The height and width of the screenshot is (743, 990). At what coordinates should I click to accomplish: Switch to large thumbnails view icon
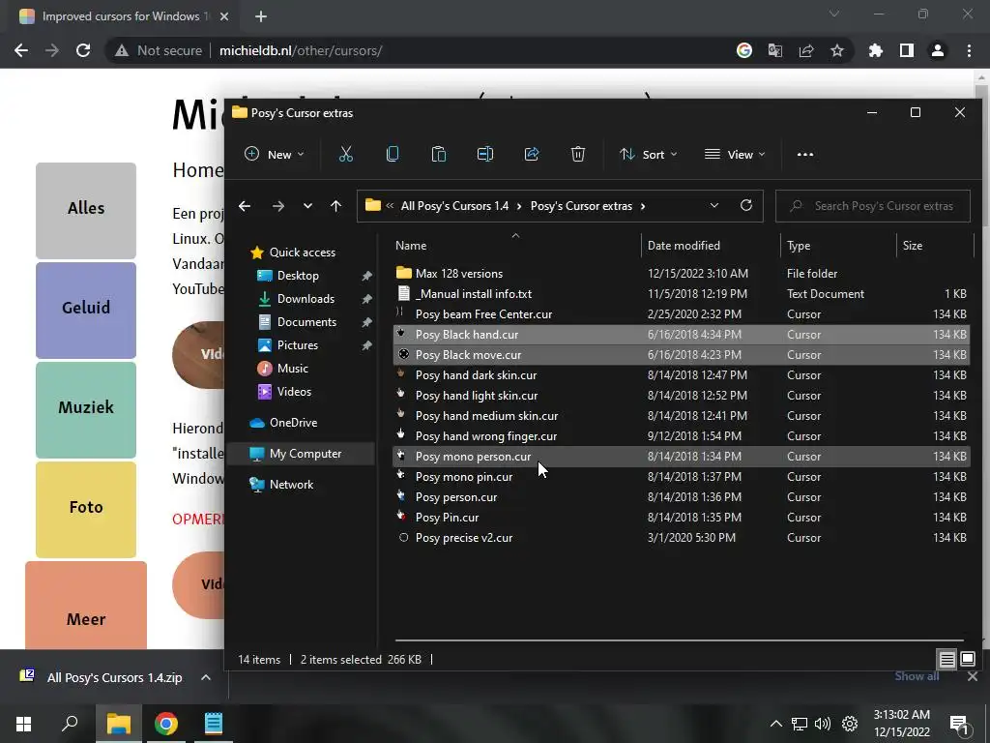(967, 660)
